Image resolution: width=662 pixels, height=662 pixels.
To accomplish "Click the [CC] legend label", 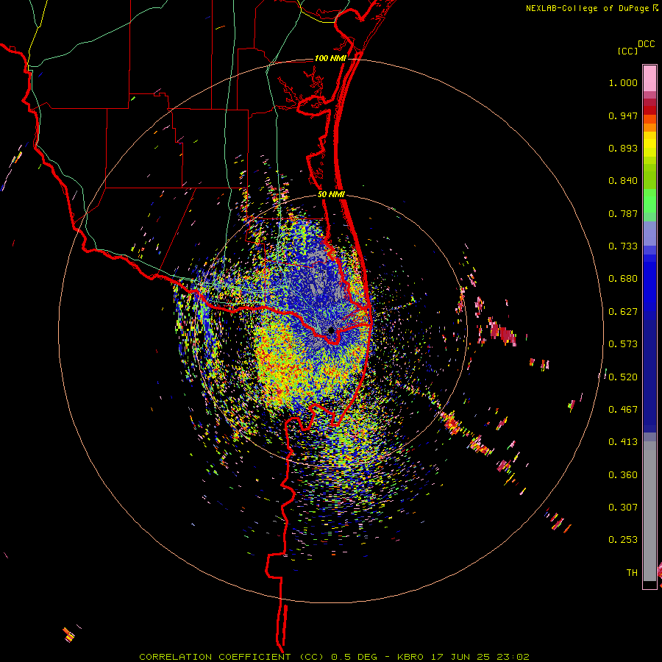I will click(628, 51).
